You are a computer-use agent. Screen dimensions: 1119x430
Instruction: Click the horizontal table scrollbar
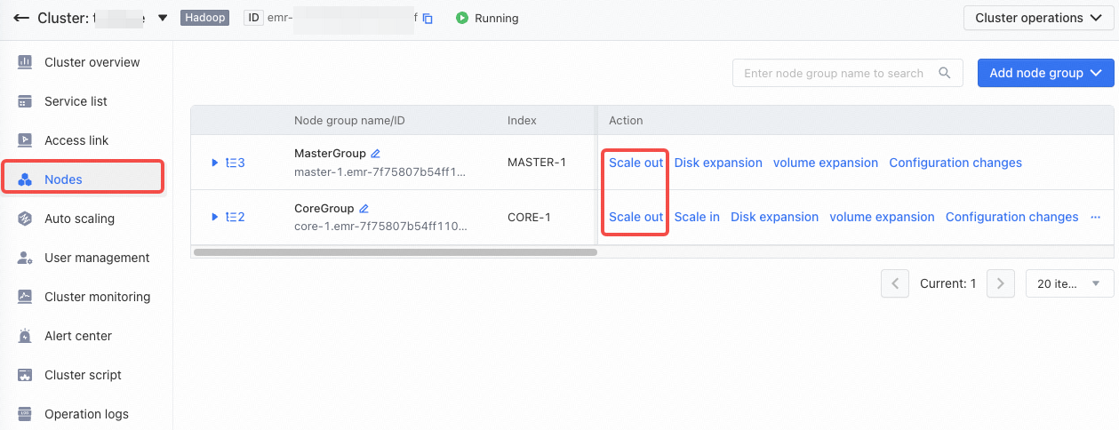tap(395, 252)
